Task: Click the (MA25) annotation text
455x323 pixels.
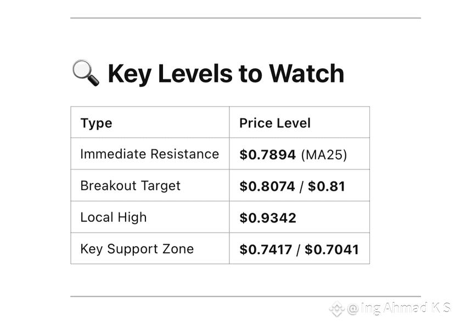Action: point(324,155)
